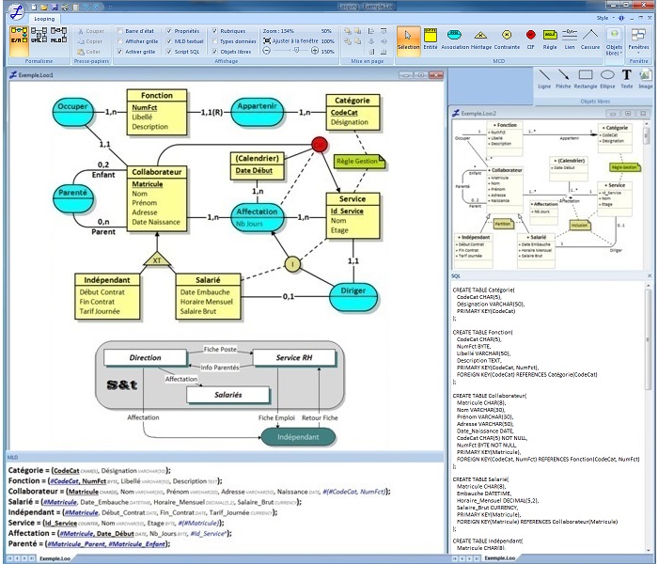Pick the Contrainte tool
This screenshot has width=658, height=564.
pos(507,39)
